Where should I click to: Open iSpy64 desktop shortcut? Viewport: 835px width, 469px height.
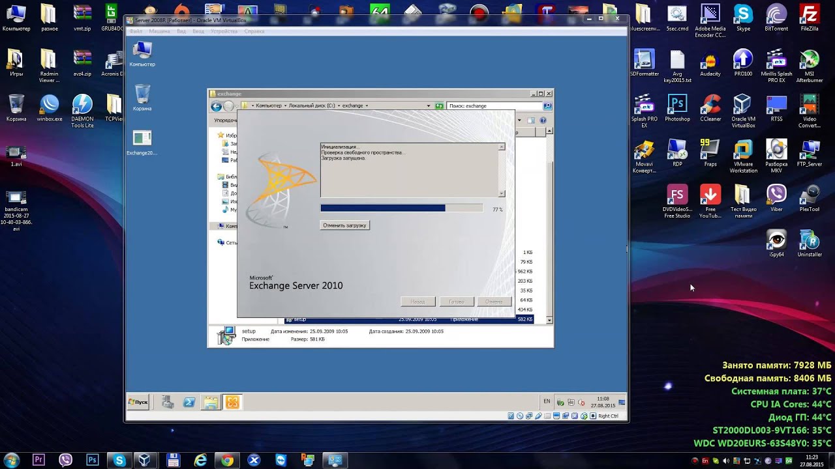tap(776, 242)
